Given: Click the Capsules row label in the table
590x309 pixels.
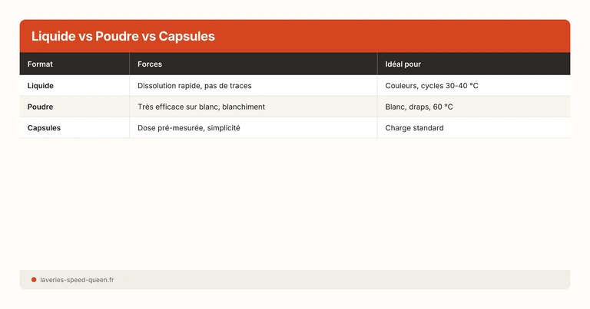Looking at the screenshot, I should pos(44,128).
